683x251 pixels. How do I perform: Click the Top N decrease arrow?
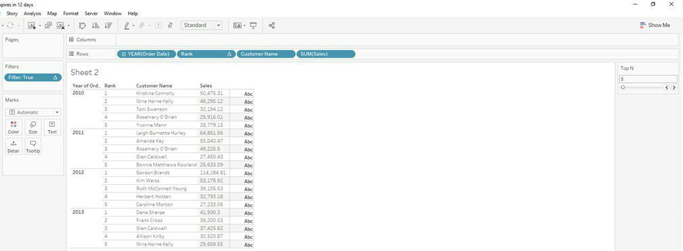pos(667,87)
